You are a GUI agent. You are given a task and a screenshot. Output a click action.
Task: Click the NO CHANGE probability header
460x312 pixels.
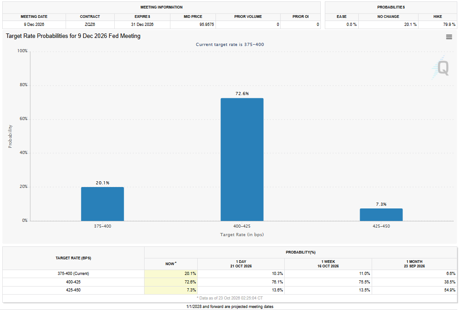[x=388, y=17]
